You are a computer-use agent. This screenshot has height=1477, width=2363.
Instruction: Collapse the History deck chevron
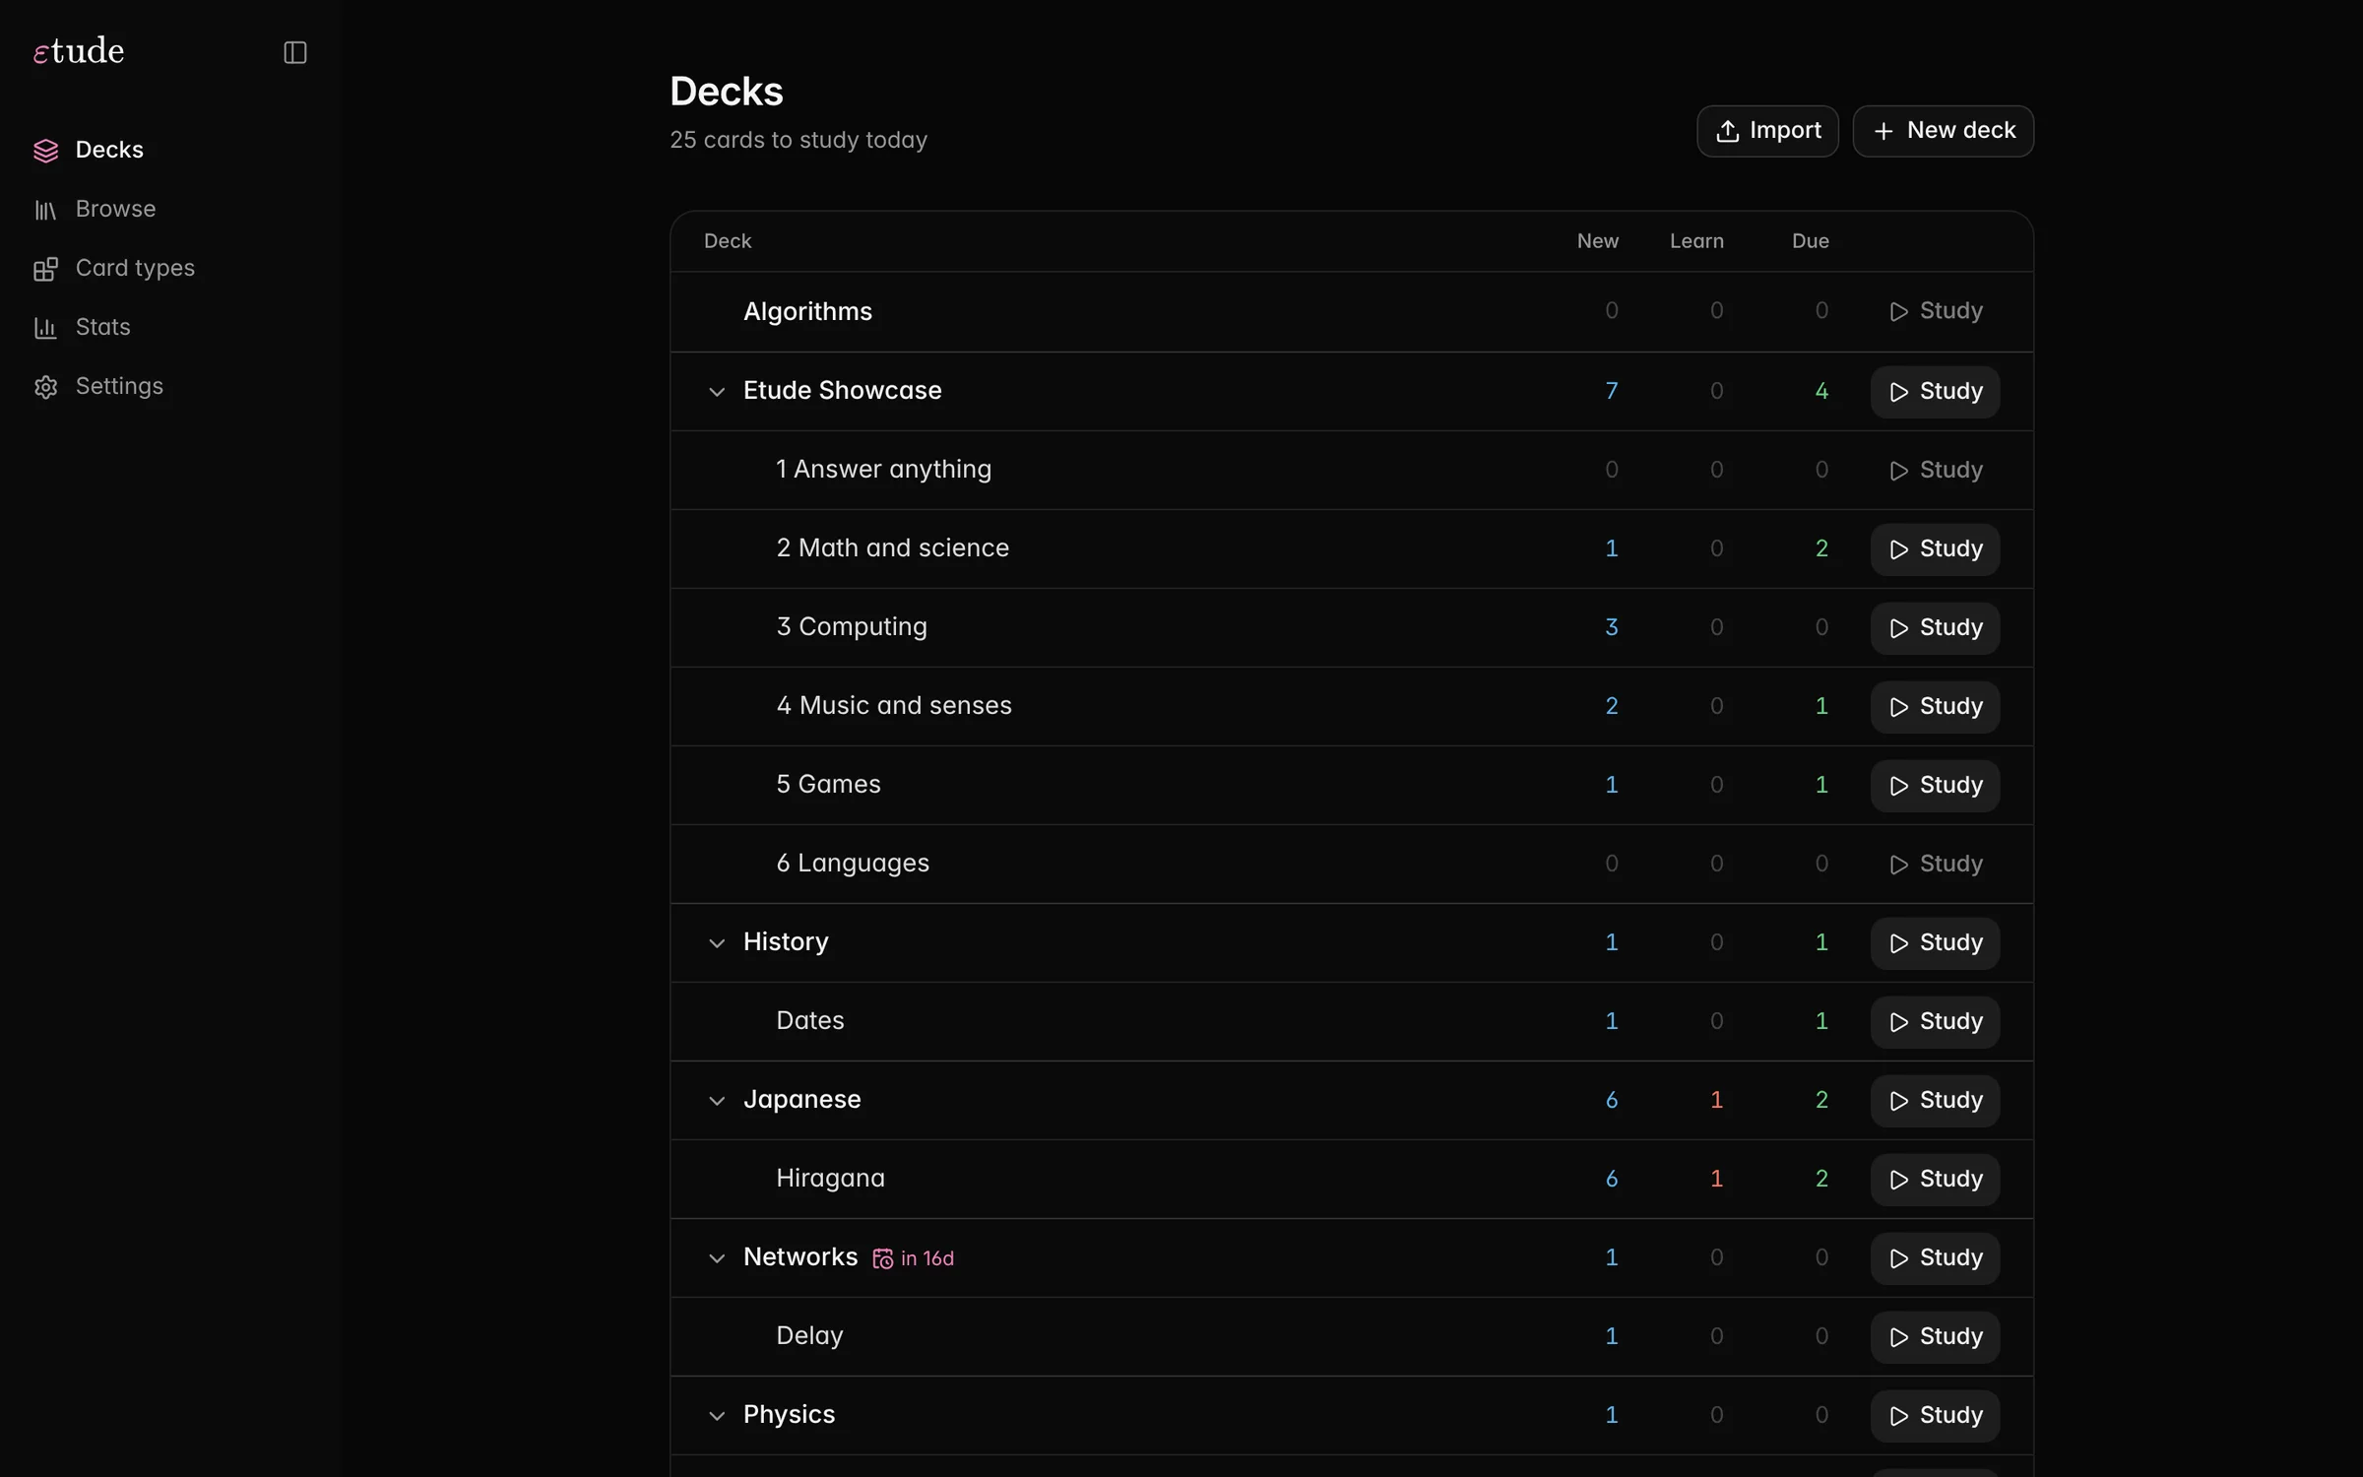(x=717, y=943)
